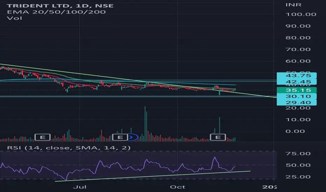Click the earnings E marker before July

pyautogui.click(x=42, y=137)
